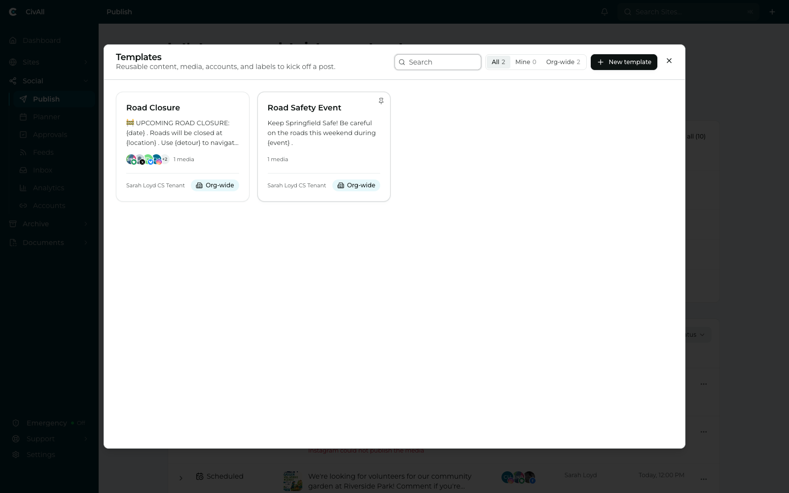Open the Dashboard sidebar item
The height and width of the screenshot is (493, 789).
48,40
